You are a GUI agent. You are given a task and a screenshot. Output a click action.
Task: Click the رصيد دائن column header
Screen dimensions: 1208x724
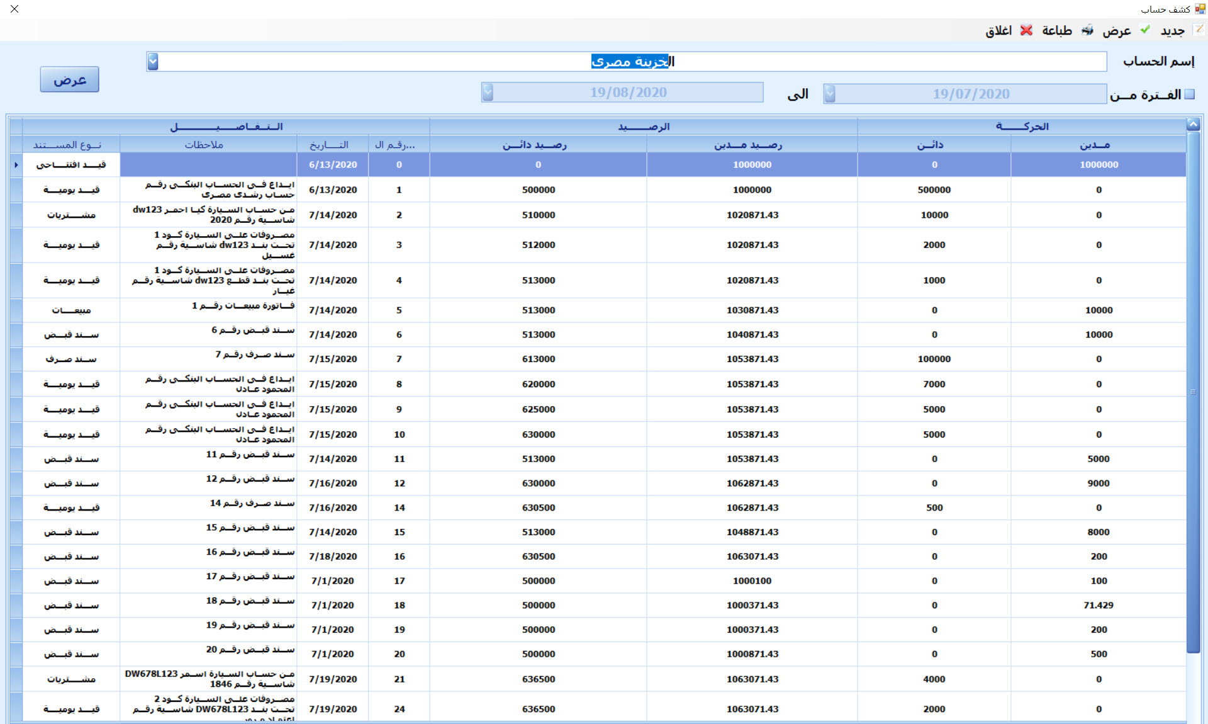click(x=538, y=145)
